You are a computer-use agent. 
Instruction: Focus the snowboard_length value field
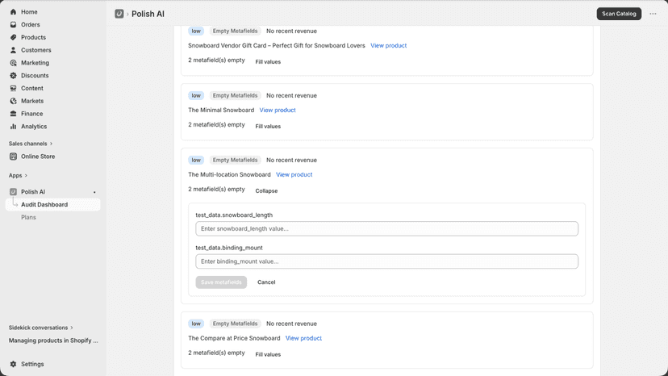tap(386, 229)
